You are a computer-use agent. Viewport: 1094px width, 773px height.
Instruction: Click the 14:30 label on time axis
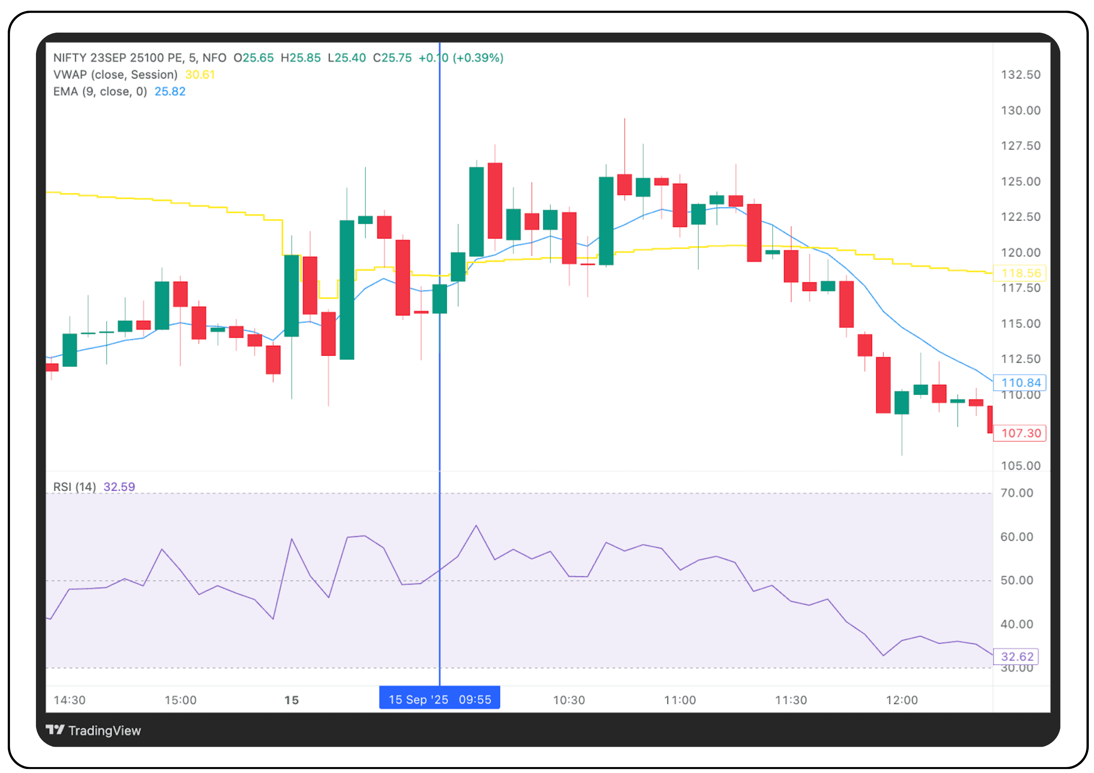(70, 700)
